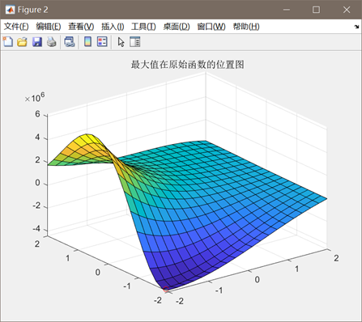Open the 桌面(D) menu
This screenshot has width=362, height=322.
click(x=177, y=27)
